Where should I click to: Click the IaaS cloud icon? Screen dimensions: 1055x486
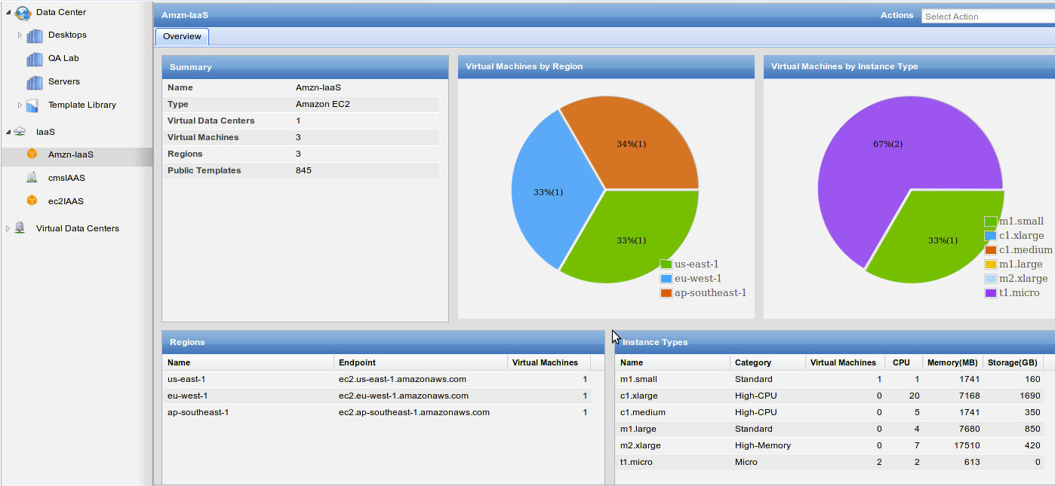click(20, 132)
